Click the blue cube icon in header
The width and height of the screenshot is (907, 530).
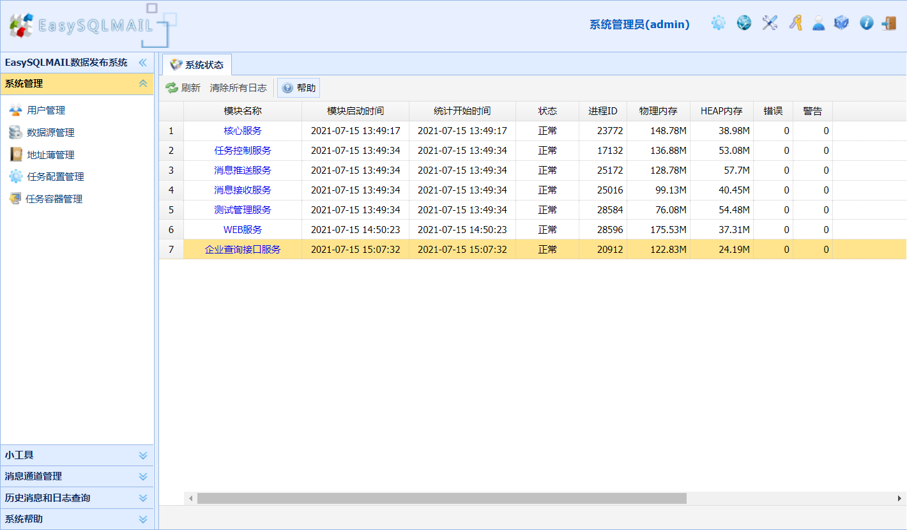coord(842,24)
